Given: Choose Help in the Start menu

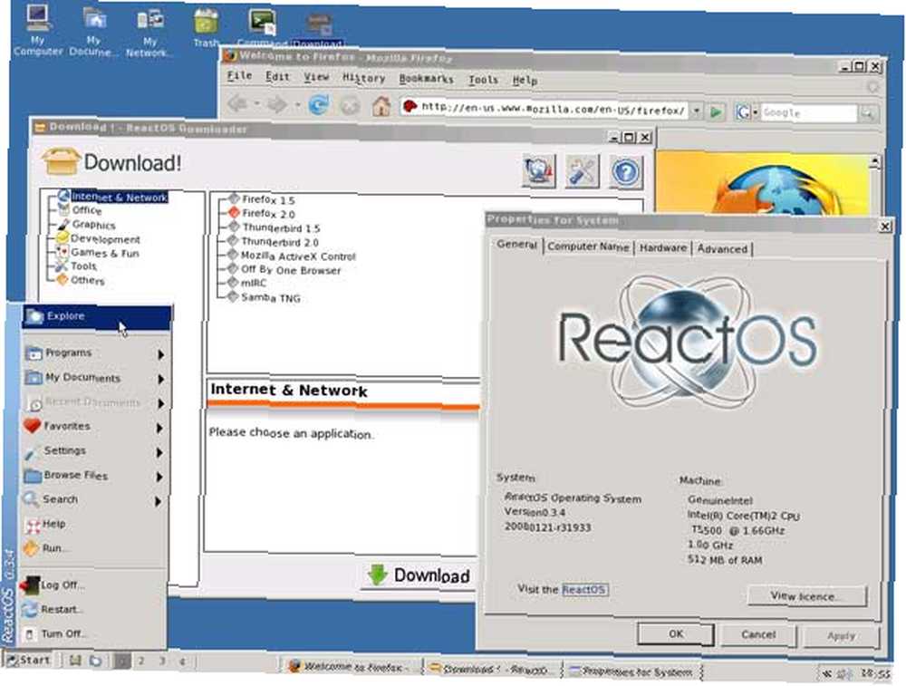Looking at the screenshot, I should 94,524.
